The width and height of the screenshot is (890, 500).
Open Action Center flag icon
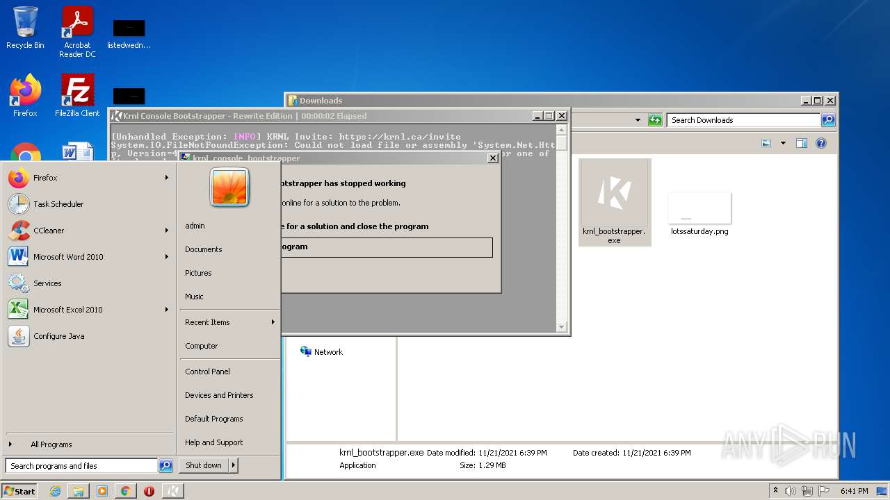tap(825, 491)
